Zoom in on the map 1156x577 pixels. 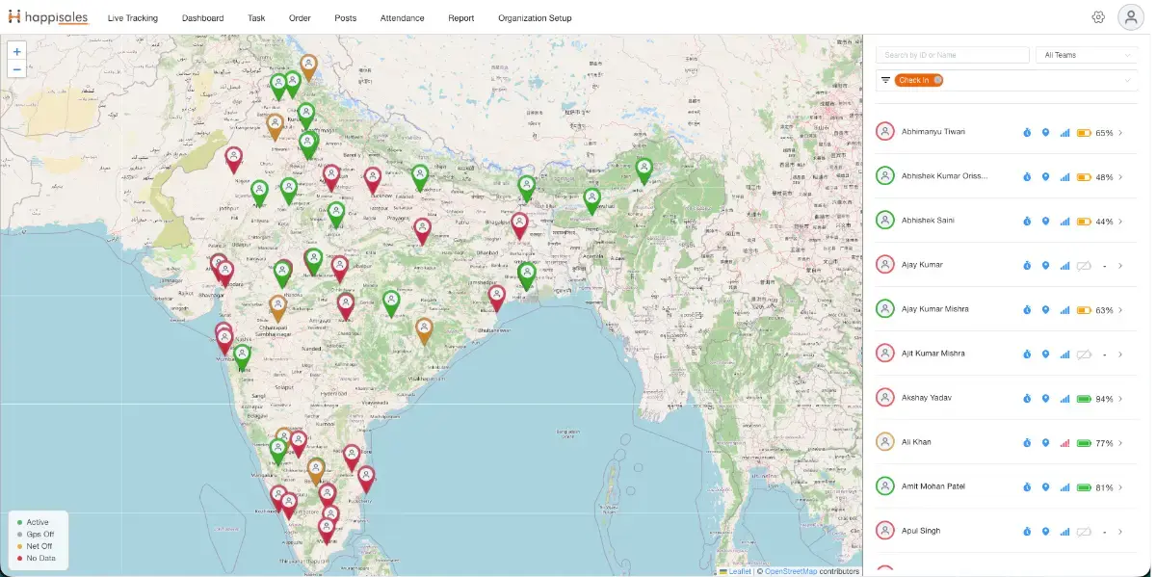[16, 52]
